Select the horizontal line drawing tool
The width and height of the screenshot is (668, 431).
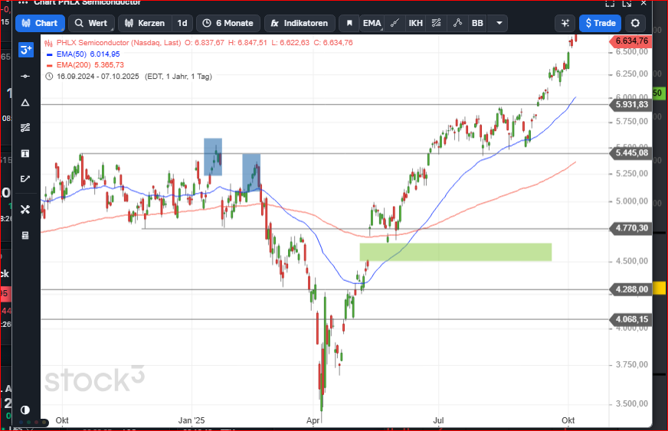25,77
